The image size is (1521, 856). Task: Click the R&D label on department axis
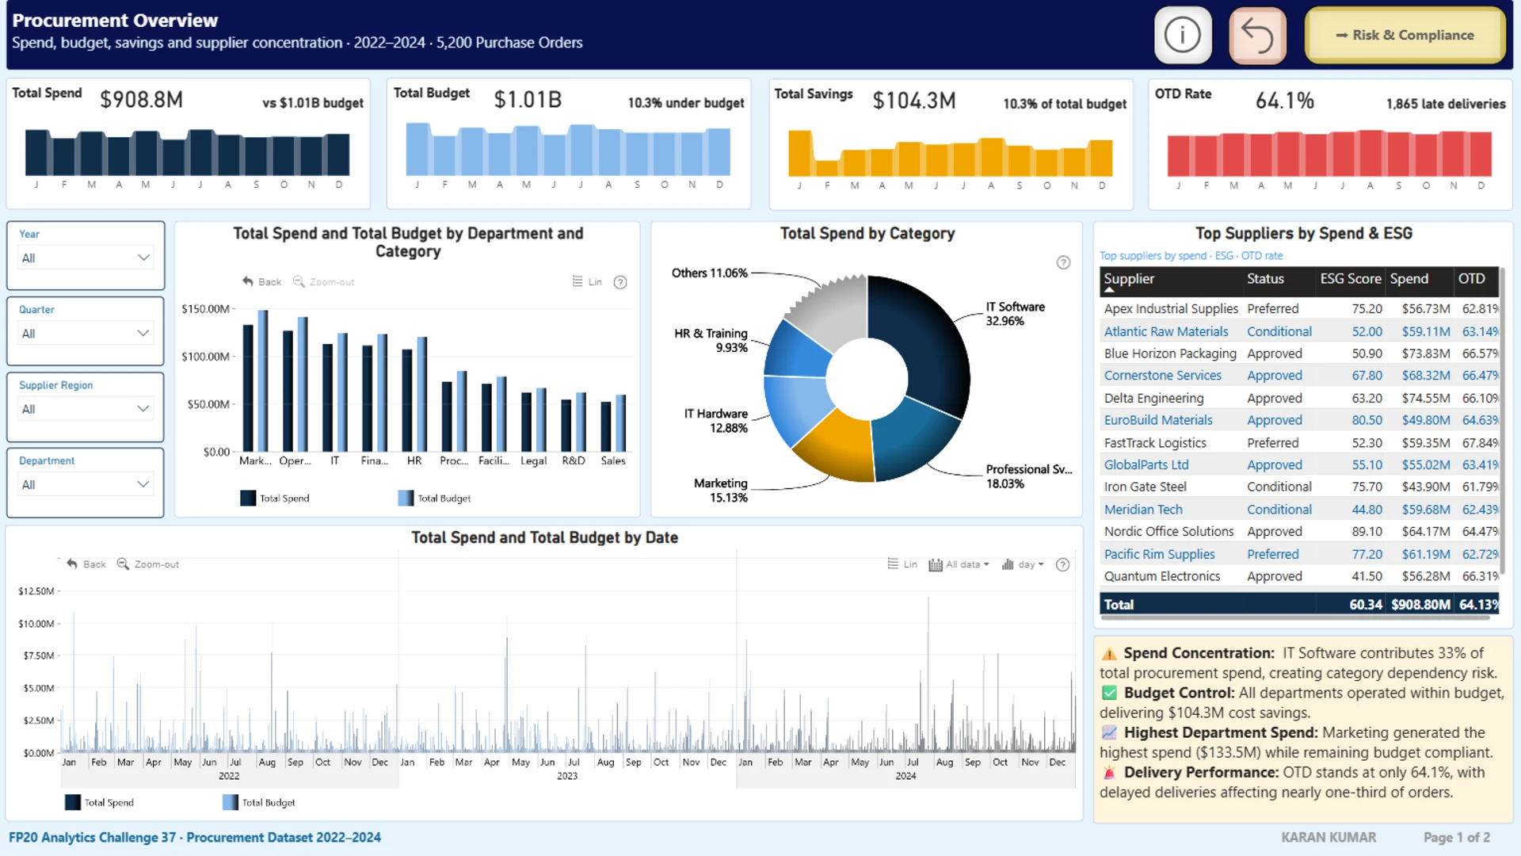(574, 461)
